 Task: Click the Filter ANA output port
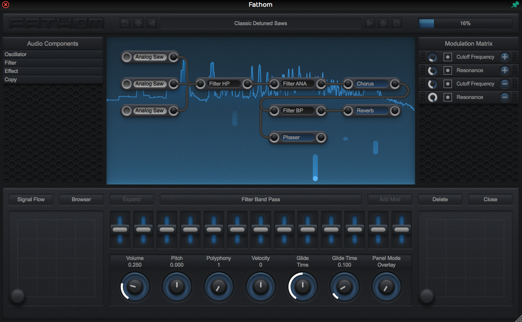[x=321, y=84]
